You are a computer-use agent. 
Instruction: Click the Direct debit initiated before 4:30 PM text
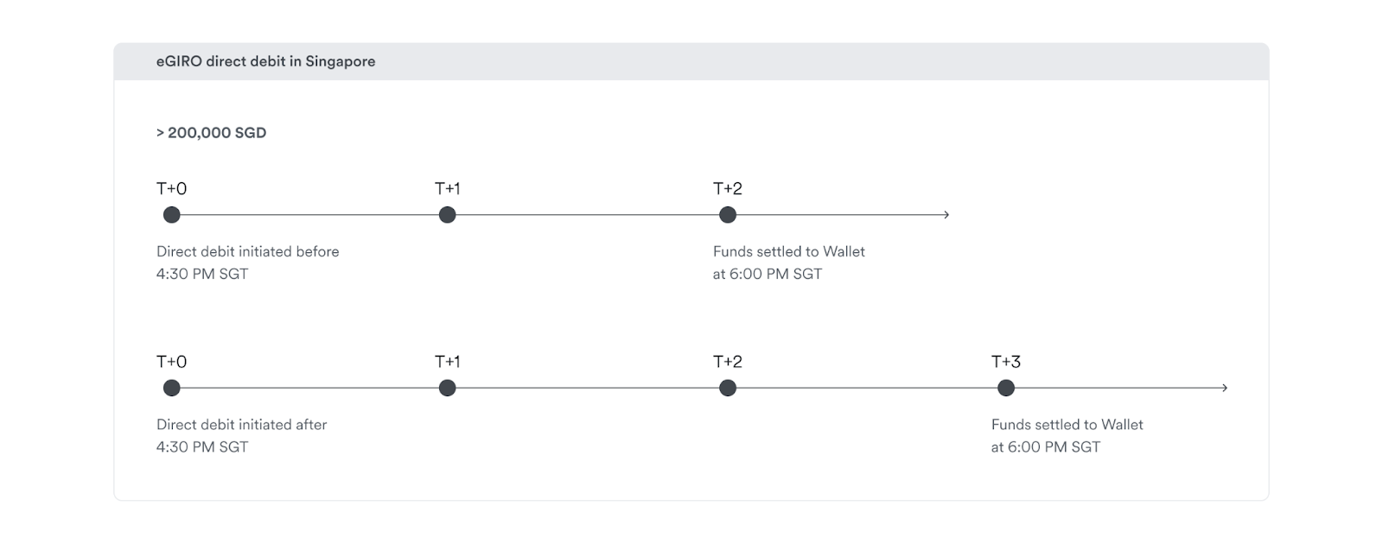pyautogui.click(x=247, y=263)
